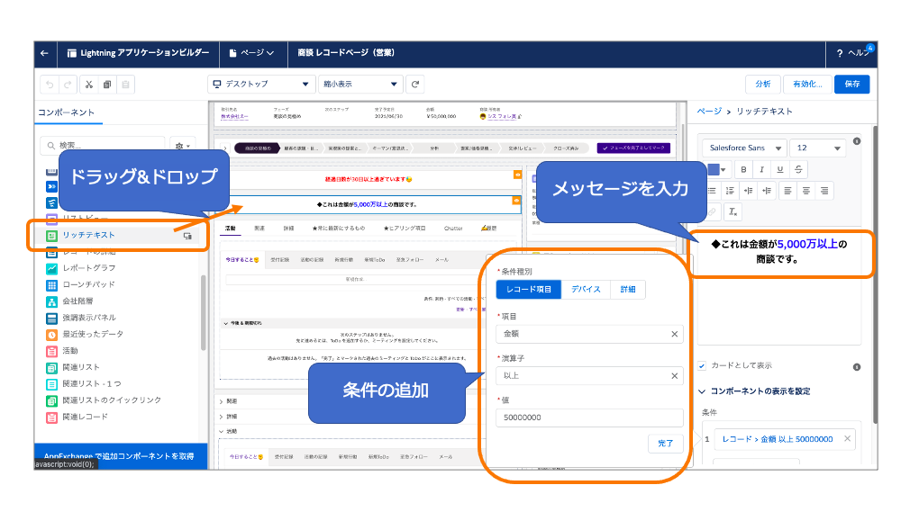The height and width of the screenshot is (512, 910).
Task: Insert a hyperlink using link icon
Action: (713, 211)
